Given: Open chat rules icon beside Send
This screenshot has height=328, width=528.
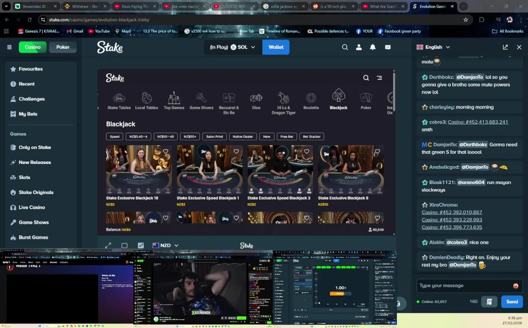Looking at the screenshot, I should click(x=489, y=302).
